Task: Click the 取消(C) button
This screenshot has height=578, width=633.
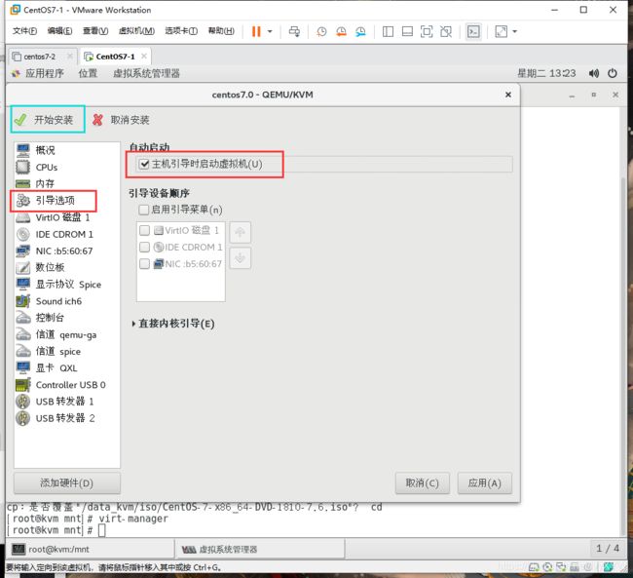Action: [x=423, y=483]
